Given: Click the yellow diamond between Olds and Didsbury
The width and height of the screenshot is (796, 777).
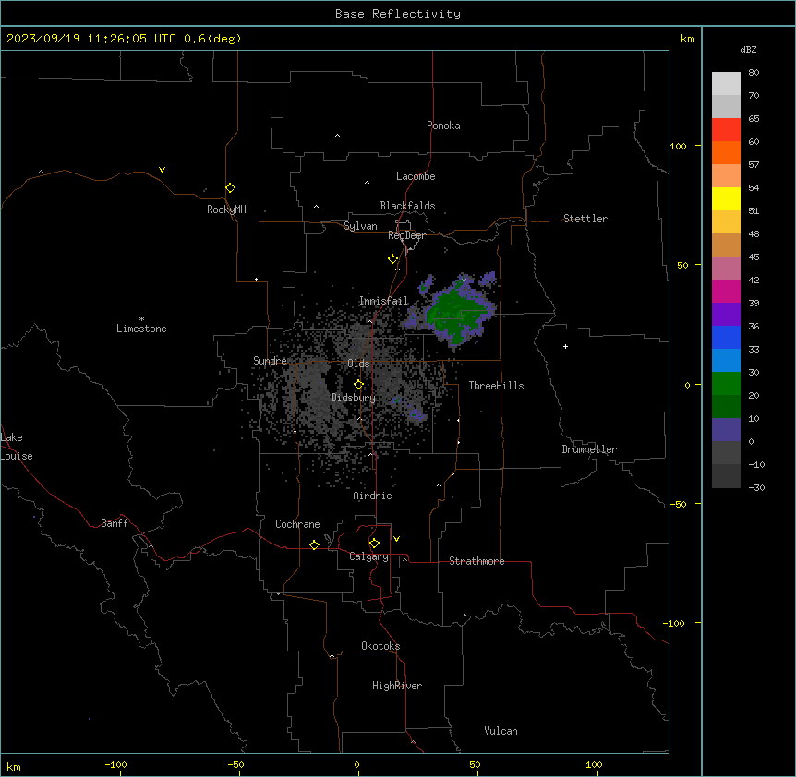Looking at the screenshot, I should click(359, 385).
